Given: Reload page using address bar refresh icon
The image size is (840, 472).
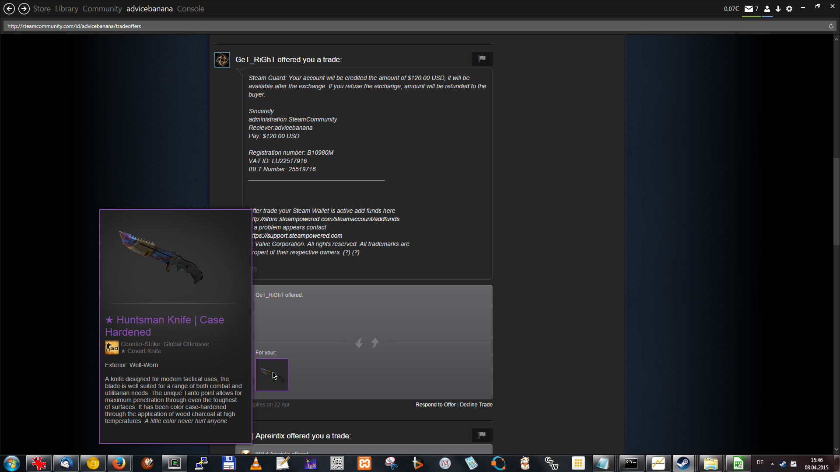Looking at the screenshot, I should pyautogui.click(x=831, y=26).
